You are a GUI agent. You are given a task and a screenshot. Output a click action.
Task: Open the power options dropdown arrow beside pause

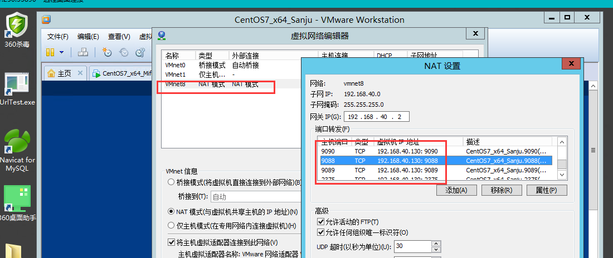click(61, 52)
